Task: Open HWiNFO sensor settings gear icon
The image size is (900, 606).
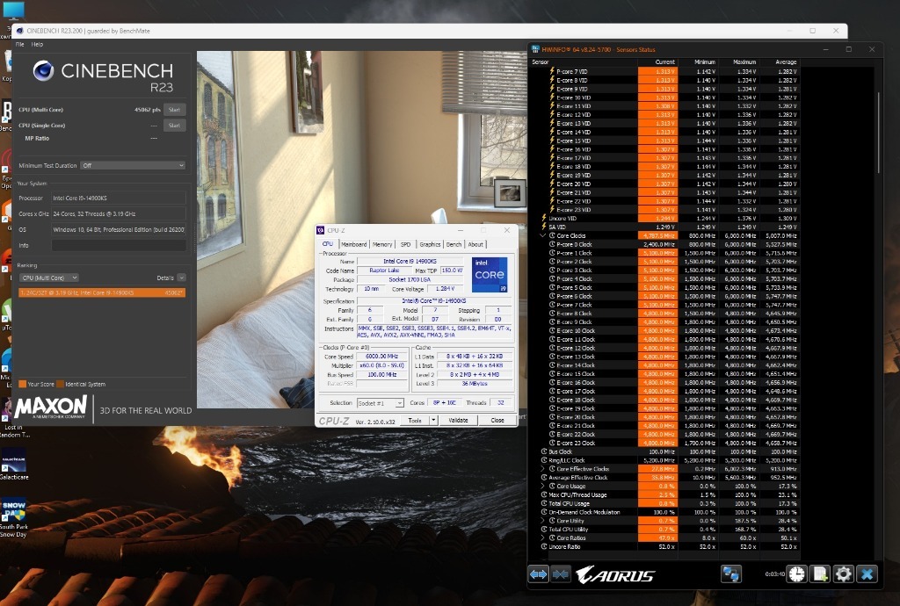Action: click(x=843, y=574)
